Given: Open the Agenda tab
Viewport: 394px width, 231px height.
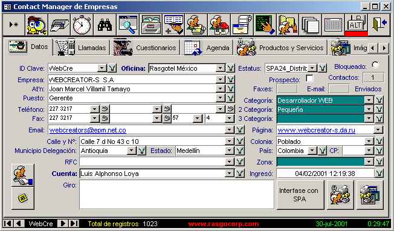Looking at the screenshot, I should coord(207,48).
